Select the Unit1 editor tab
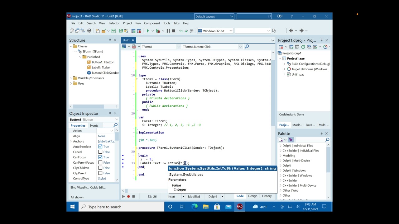 pyautogui.click(x=128, y=40)
